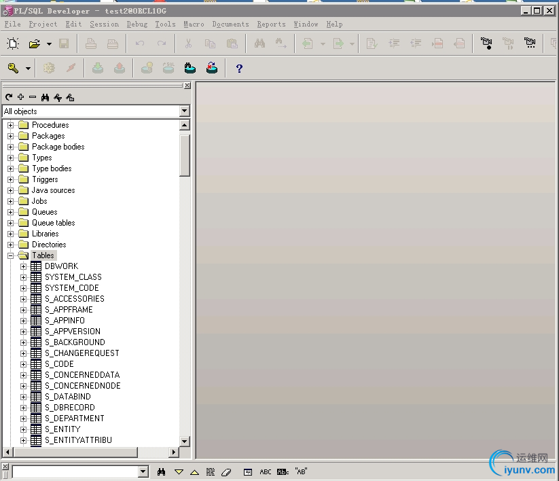Viewport: 559px width, 481px height.
Task: Click the eraser icon in search bar
Action: [226, 472]
